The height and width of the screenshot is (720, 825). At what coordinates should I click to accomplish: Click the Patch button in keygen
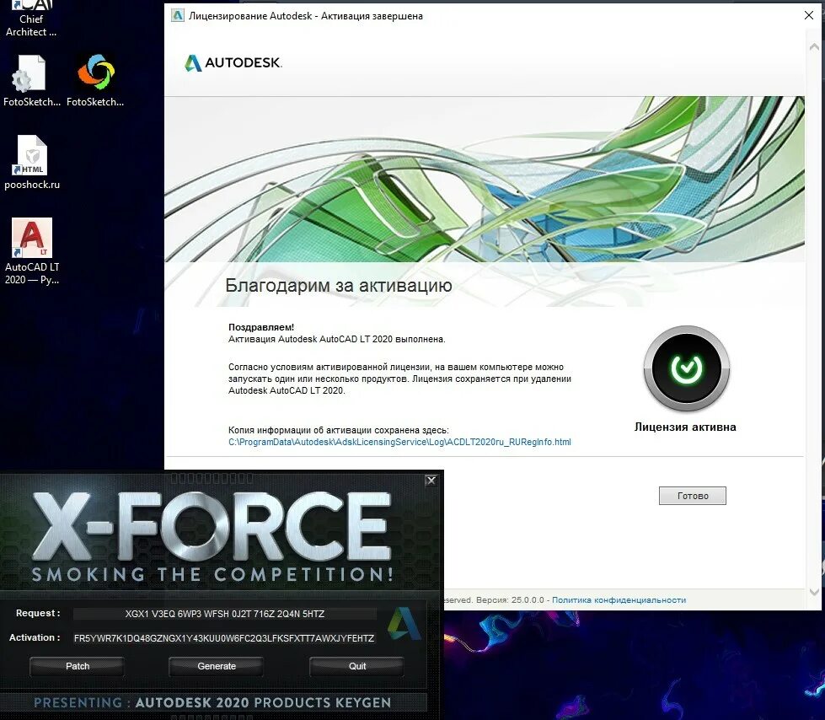[78, 666]
